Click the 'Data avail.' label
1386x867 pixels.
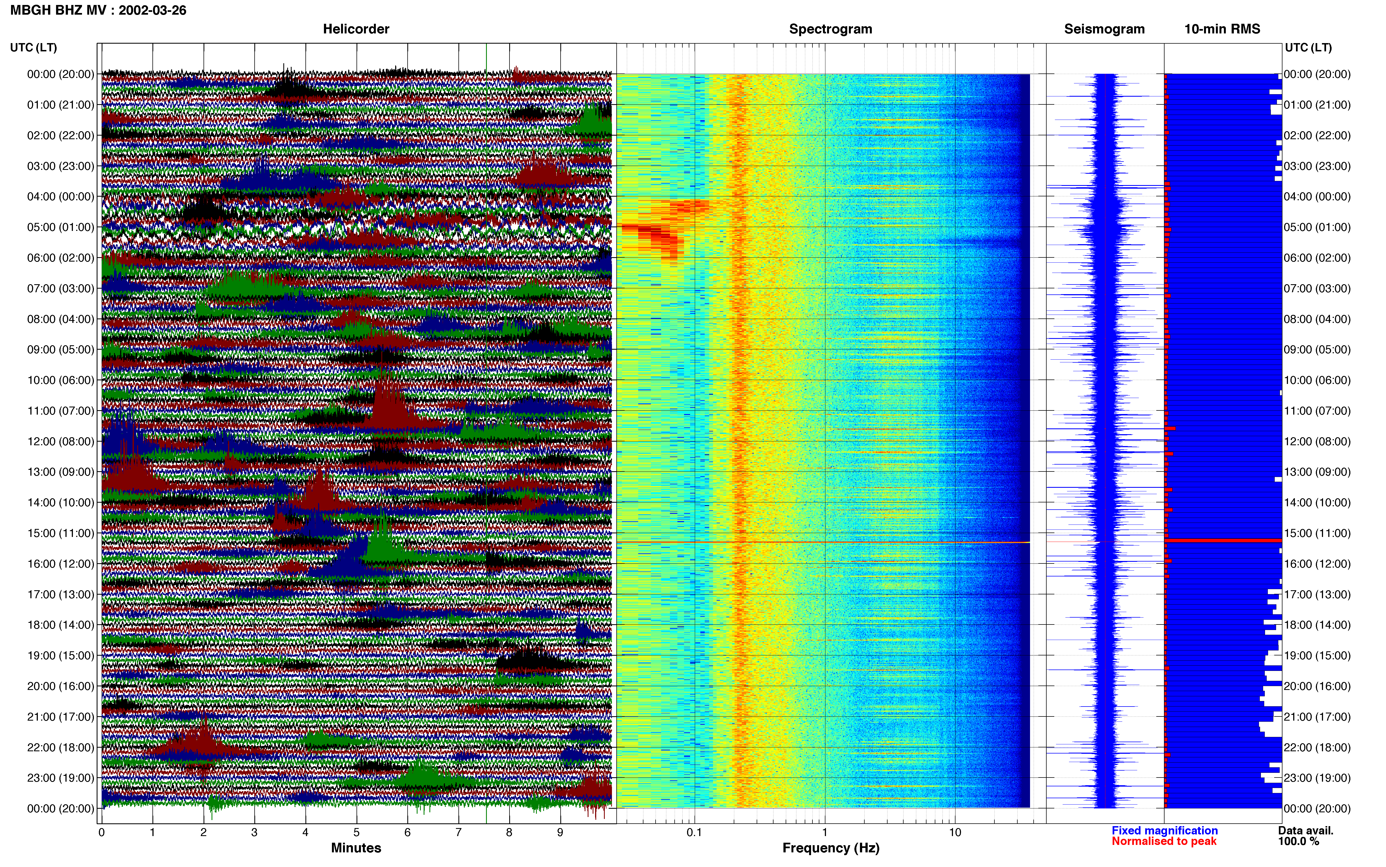[1306, 831]
